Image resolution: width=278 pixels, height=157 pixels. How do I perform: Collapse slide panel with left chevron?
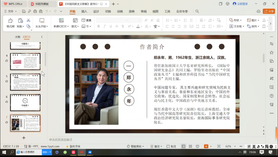point(42,37)
